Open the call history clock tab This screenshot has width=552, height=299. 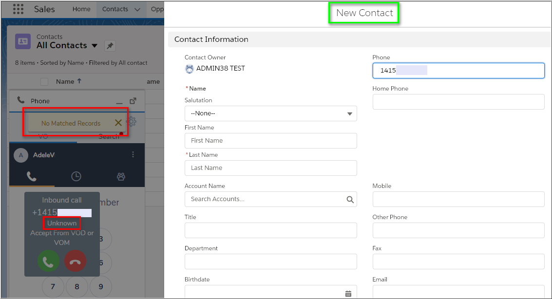coord(76,177)
